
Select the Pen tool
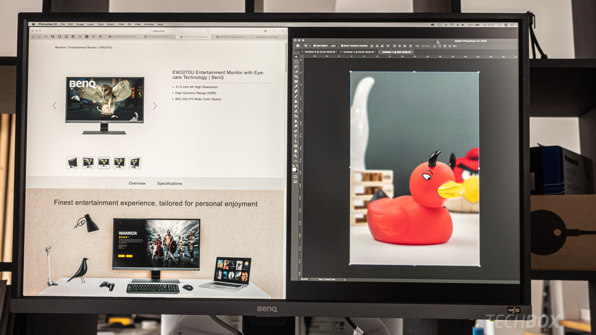296,131
